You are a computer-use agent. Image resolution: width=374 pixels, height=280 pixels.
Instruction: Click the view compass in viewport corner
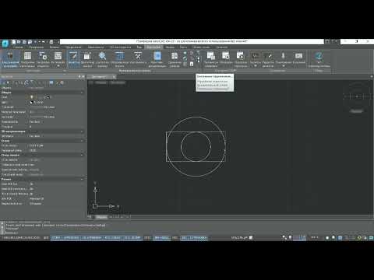coord(358,96)
